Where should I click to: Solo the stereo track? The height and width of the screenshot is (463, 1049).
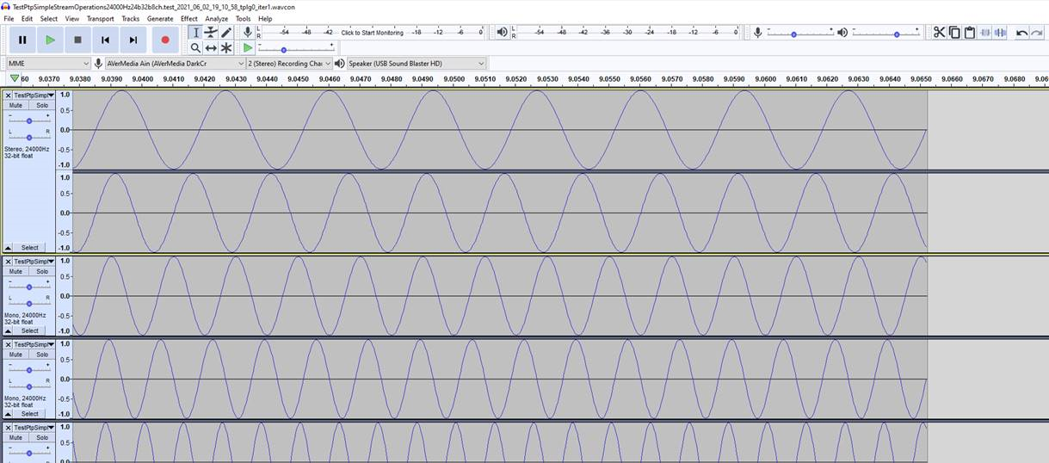[42, 105]
